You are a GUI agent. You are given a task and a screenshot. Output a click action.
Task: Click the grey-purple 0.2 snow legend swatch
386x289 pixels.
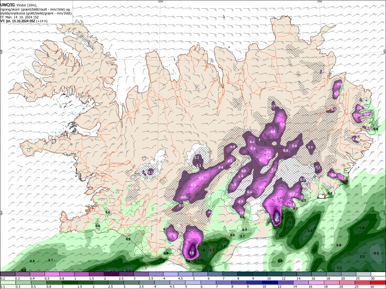point(8,274)
